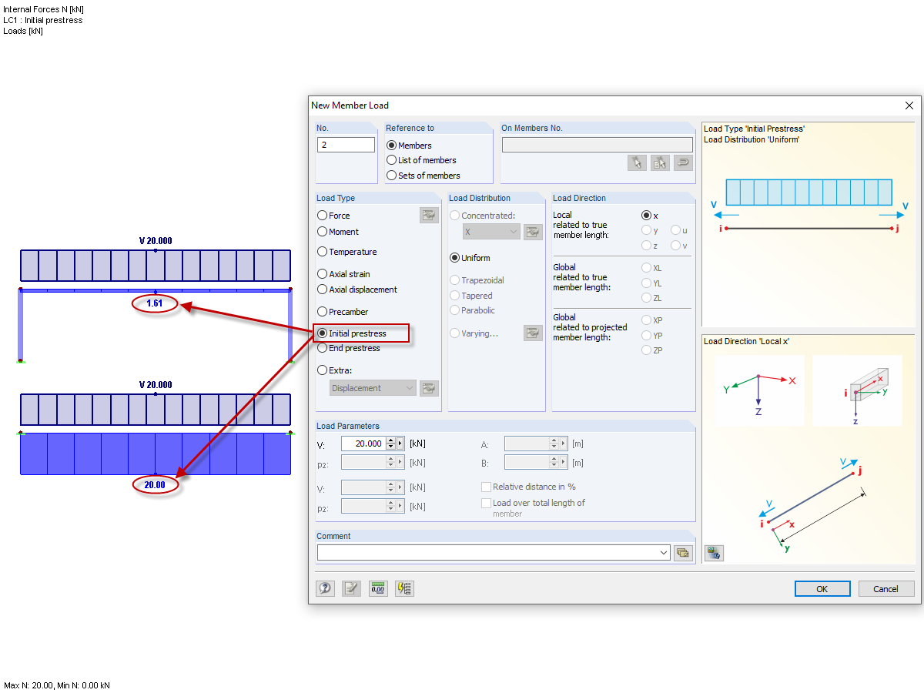Pick members from list using document-pointer icon

point(658,162)
